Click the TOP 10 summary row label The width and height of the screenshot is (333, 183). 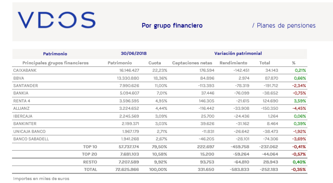pyautogui.click(x=90, y=147)
